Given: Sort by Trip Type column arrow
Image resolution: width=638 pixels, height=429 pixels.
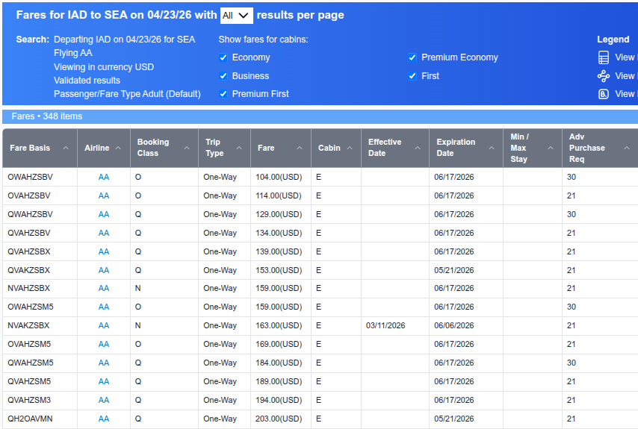Looking at the screenshot, I should pos(239,148).
